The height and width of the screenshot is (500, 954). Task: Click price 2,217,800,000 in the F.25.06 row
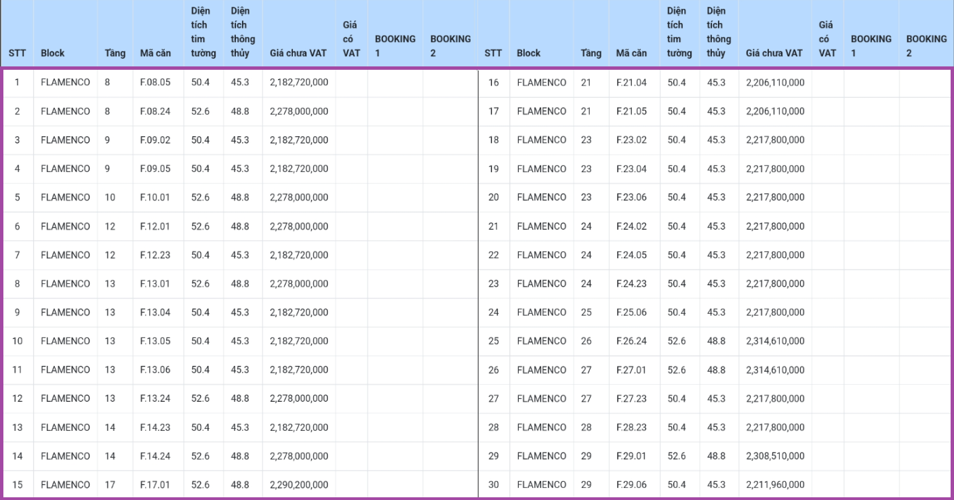pos(775,312)
